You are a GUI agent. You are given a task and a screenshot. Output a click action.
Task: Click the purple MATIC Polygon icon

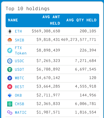pyautogui.click(x=10, y=112)
